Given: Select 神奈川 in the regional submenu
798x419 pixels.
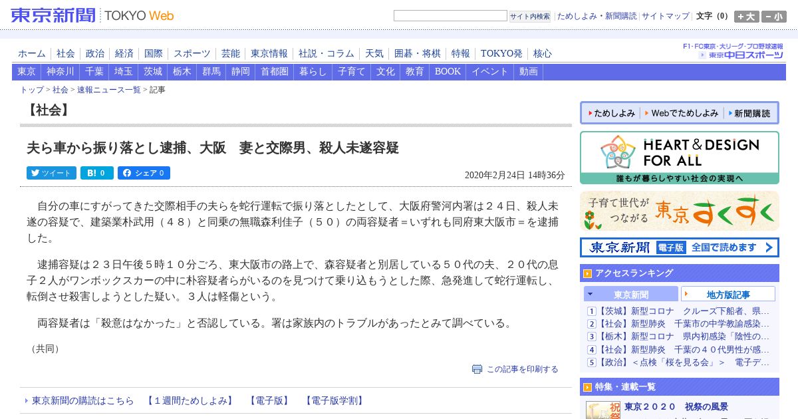Looking at the screenshot, I should pyautogui.click(x=61, y=72).
